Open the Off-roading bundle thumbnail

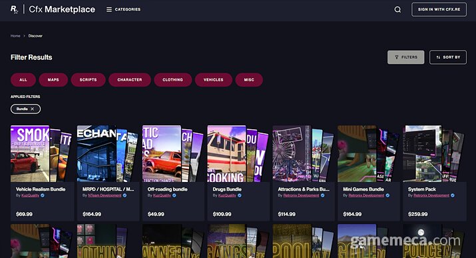[x=172, y=153]
